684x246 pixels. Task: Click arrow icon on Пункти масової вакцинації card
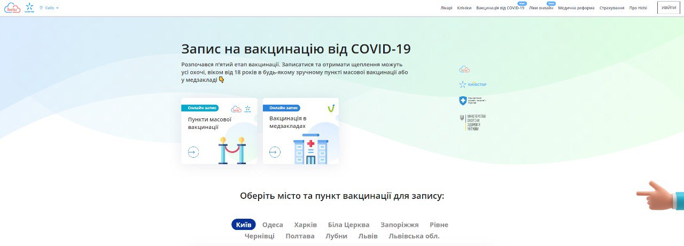coord(193,152)
